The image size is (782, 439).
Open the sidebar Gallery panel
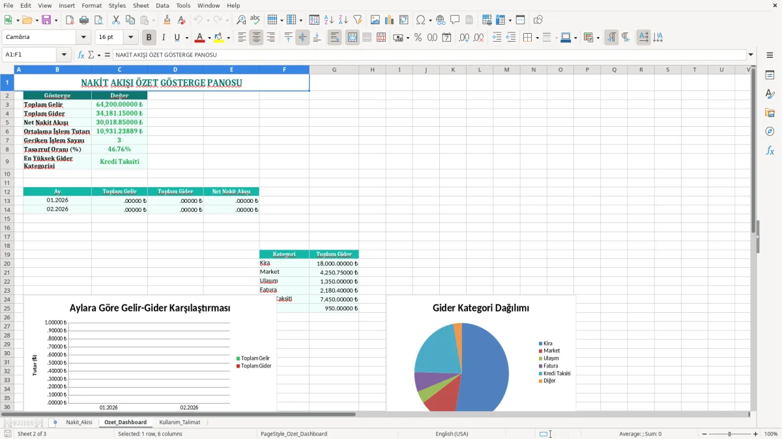click(x=770, y=113)
